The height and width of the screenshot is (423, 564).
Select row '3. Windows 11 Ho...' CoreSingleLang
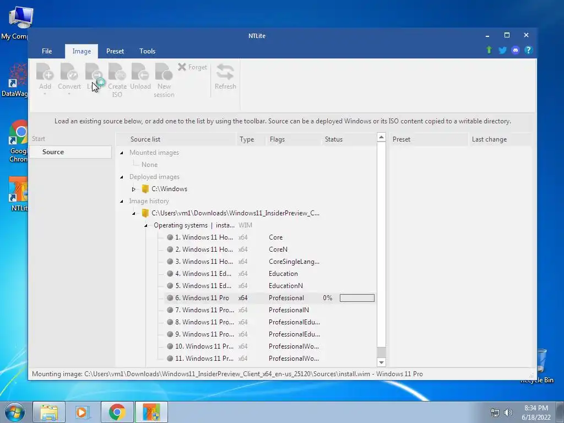tap(270, 262)
